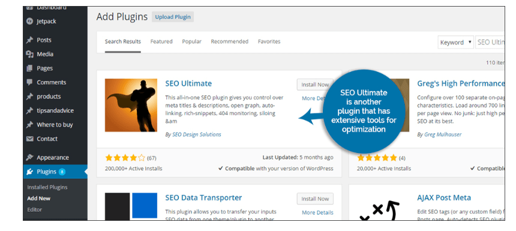
Task: Click the Plugins update count badge
Action: [x=62, y=172]
